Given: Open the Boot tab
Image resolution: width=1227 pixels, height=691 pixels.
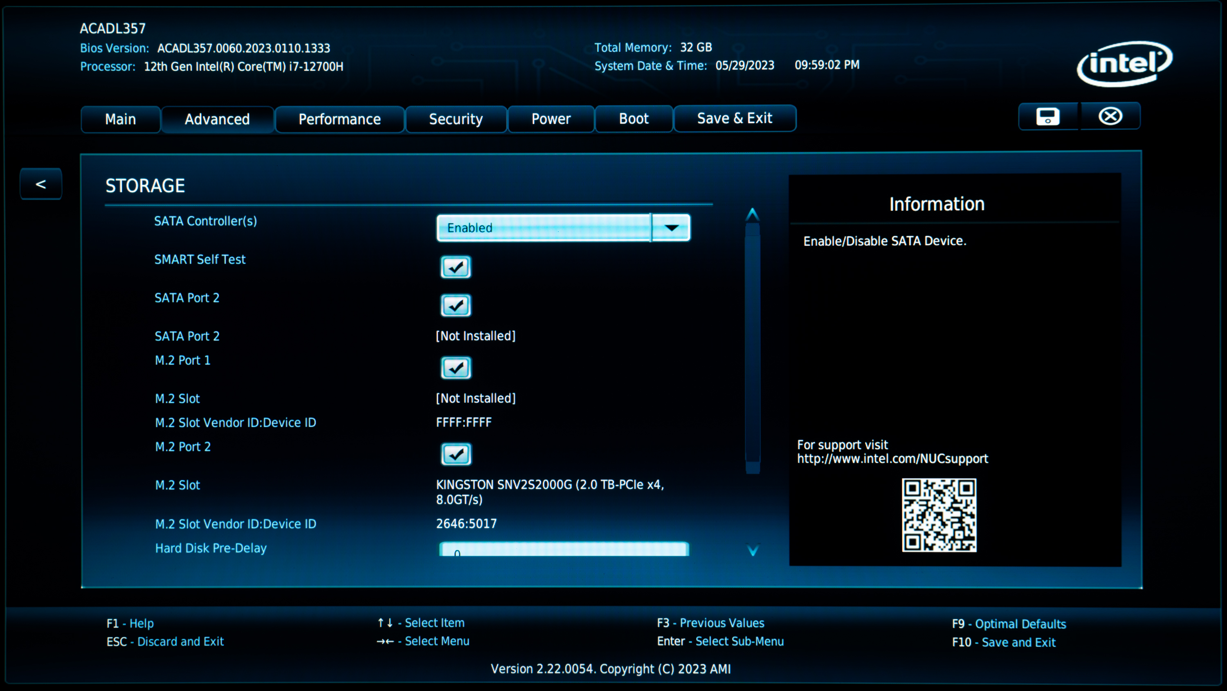Looking at the screenshot, I should tap(633, 119).
